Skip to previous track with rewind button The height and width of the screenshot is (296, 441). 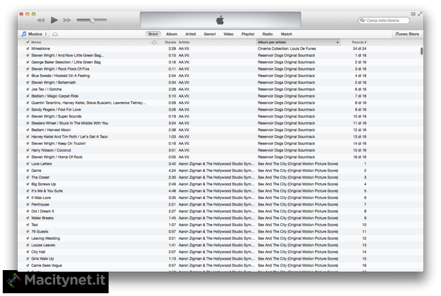[41, 20]
